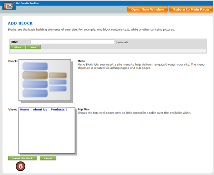The height and width of the screenshot is (175, 214).
Task: Switch to the View tab button
Action: pyautogui.click(x=34, y=47)
